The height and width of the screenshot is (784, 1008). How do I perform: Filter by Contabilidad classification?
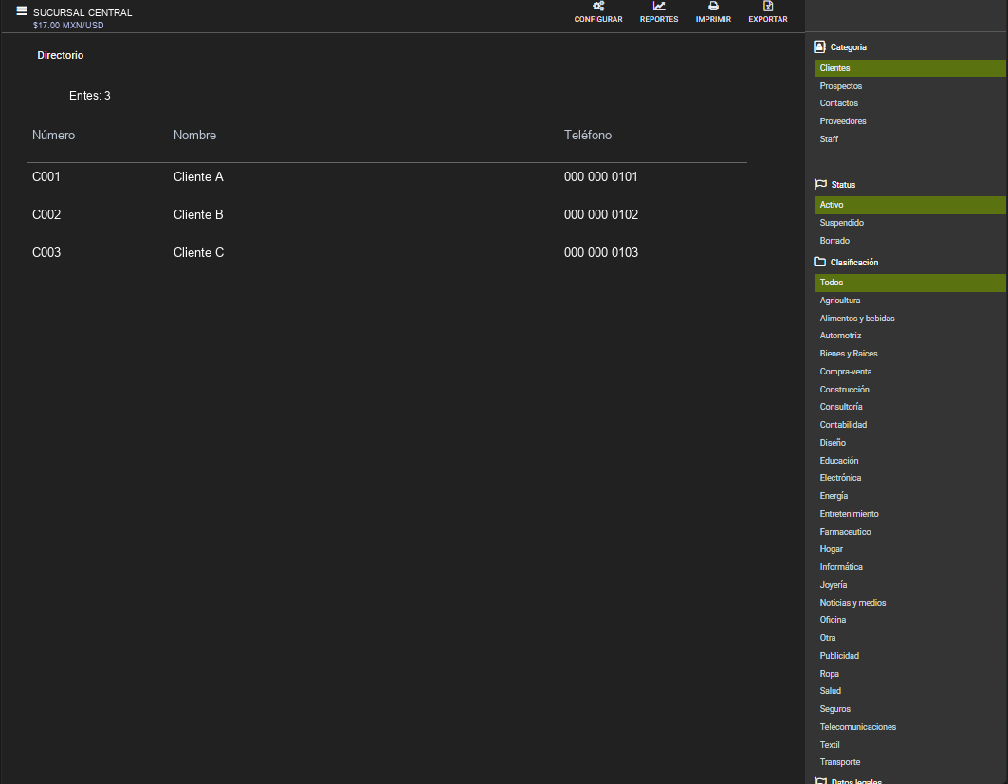[x=843, y=425]
